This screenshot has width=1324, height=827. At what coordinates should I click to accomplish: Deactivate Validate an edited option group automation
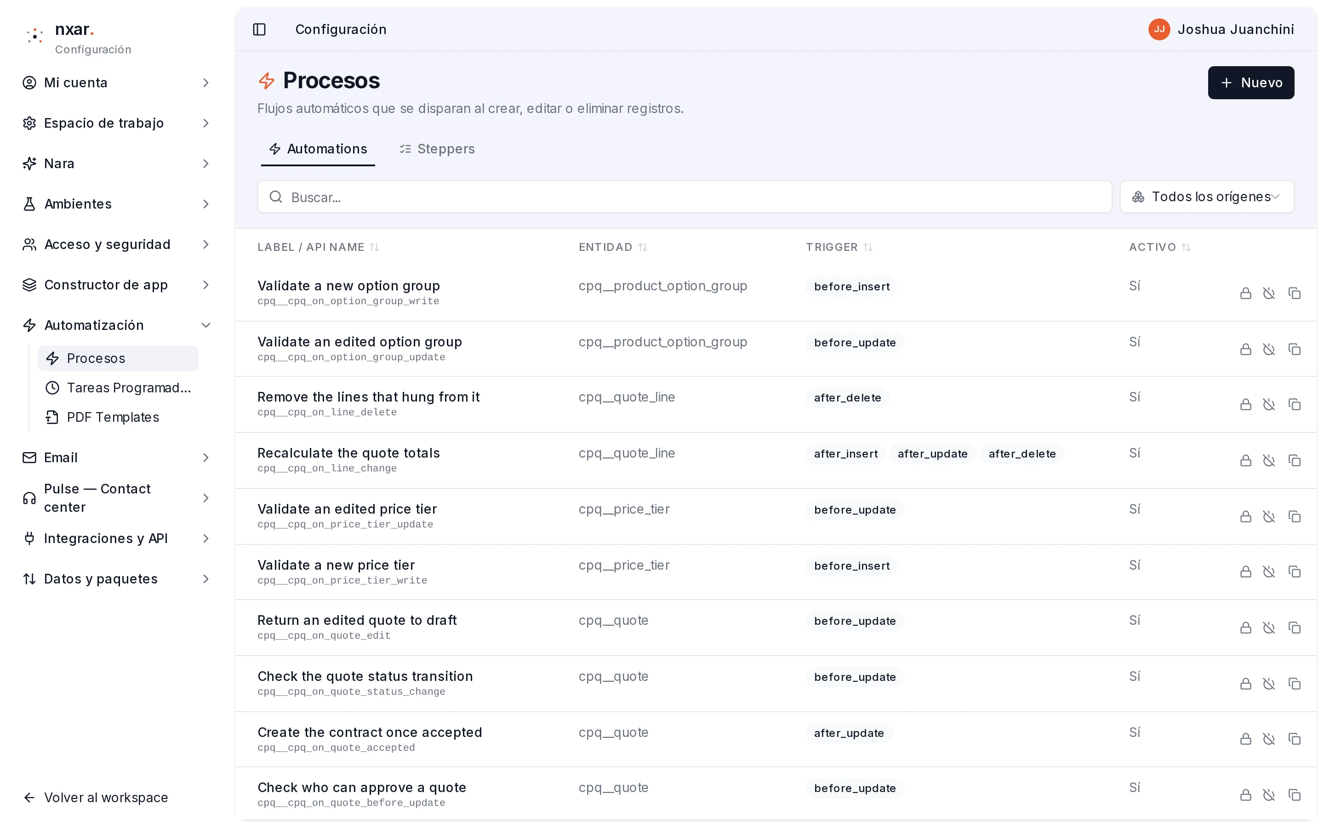coord(1269,350)
